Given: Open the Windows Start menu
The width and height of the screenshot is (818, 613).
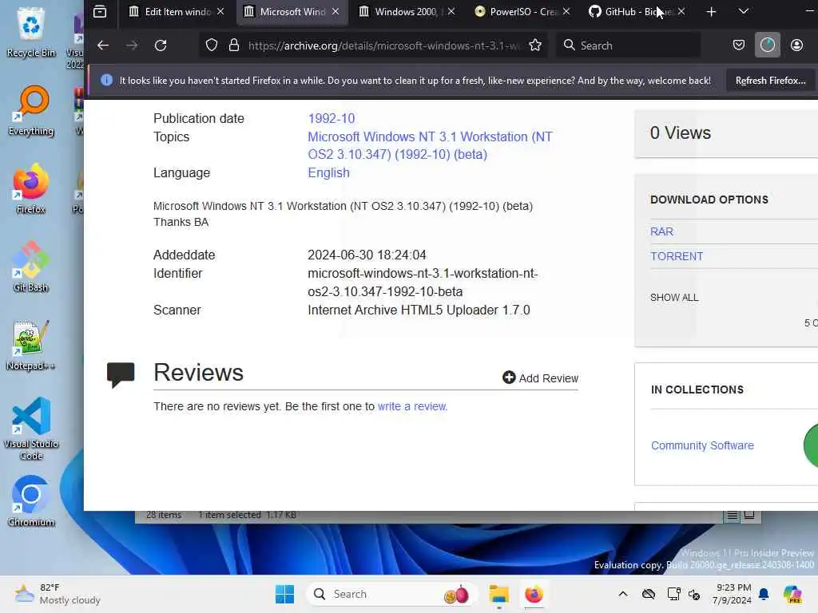Looking at the screenshot, I should coord(285,594).
